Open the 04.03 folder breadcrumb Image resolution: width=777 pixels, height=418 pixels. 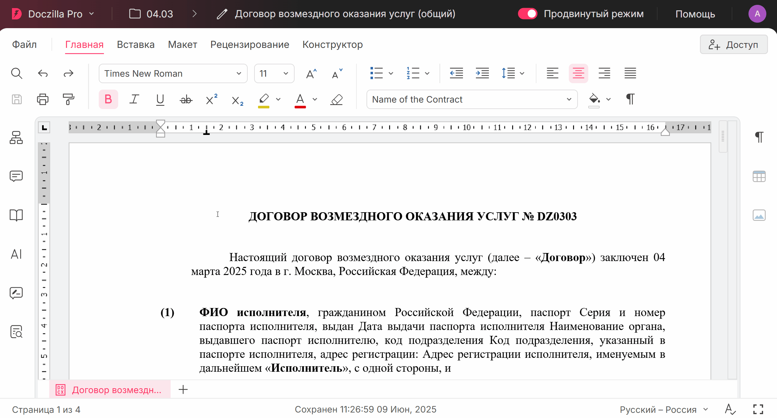pos(151,14)
